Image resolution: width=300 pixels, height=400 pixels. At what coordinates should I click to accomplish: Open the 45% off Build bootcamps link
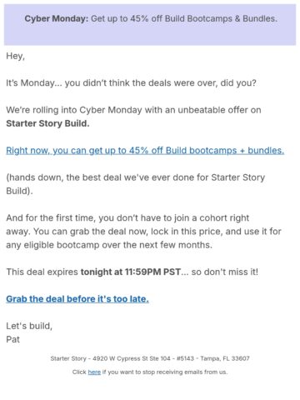click(x=145, y=151)
